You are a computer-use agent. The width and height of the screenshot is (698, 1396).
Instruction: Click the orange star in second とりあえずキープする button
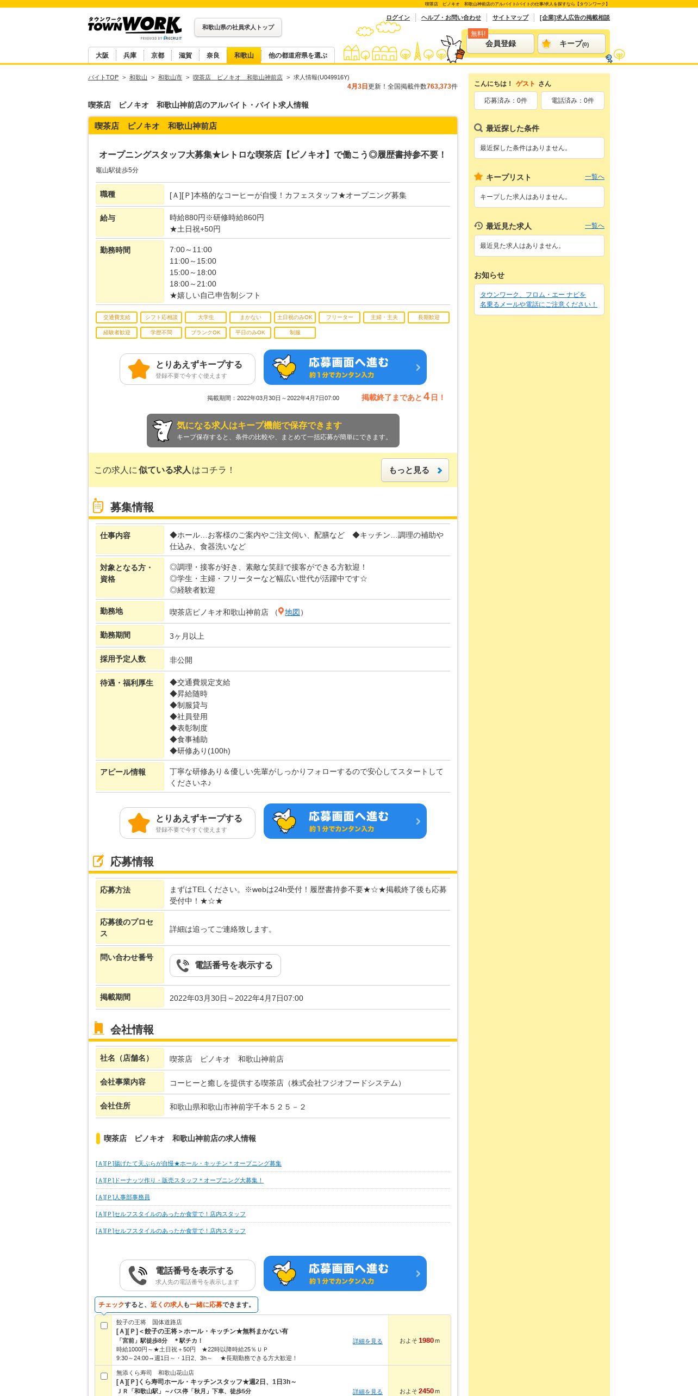[x=139, y=823]
